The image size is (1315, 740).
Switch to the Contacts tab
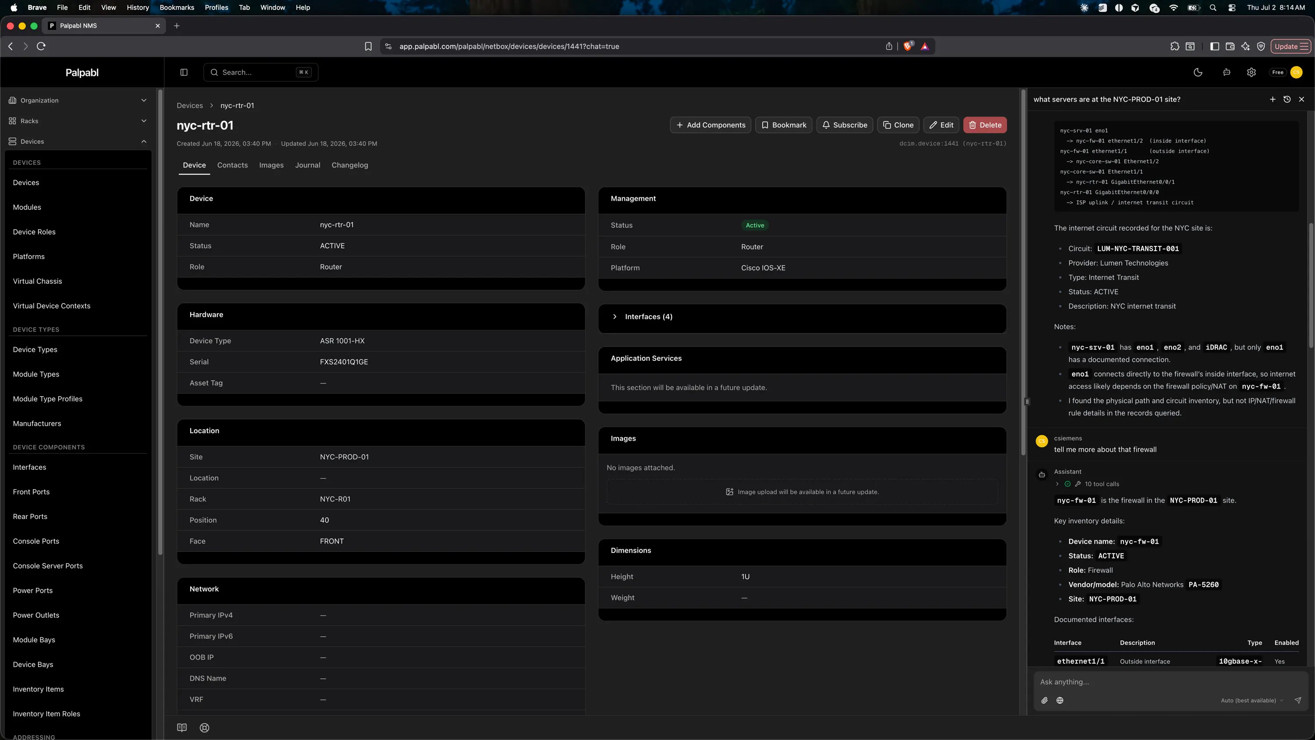point(232,165)
